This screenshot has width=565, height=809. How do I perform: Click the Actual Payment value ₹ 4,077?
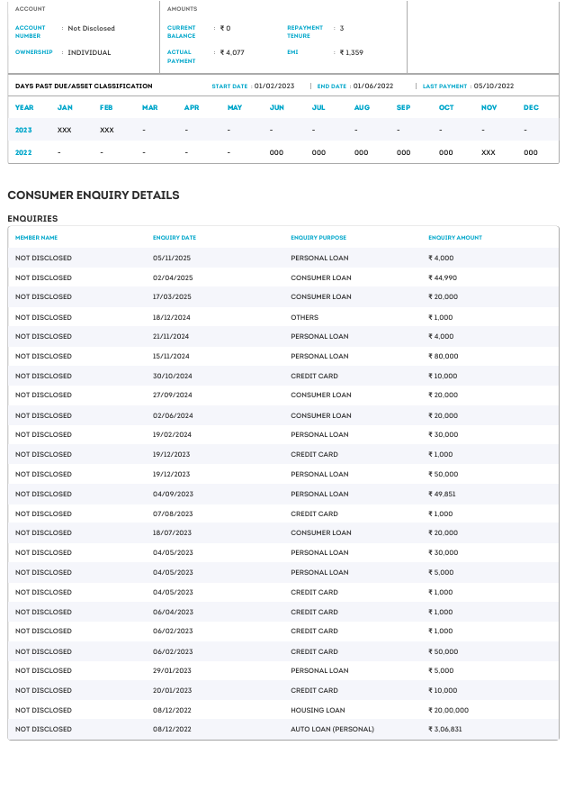[x=232, y=52]
